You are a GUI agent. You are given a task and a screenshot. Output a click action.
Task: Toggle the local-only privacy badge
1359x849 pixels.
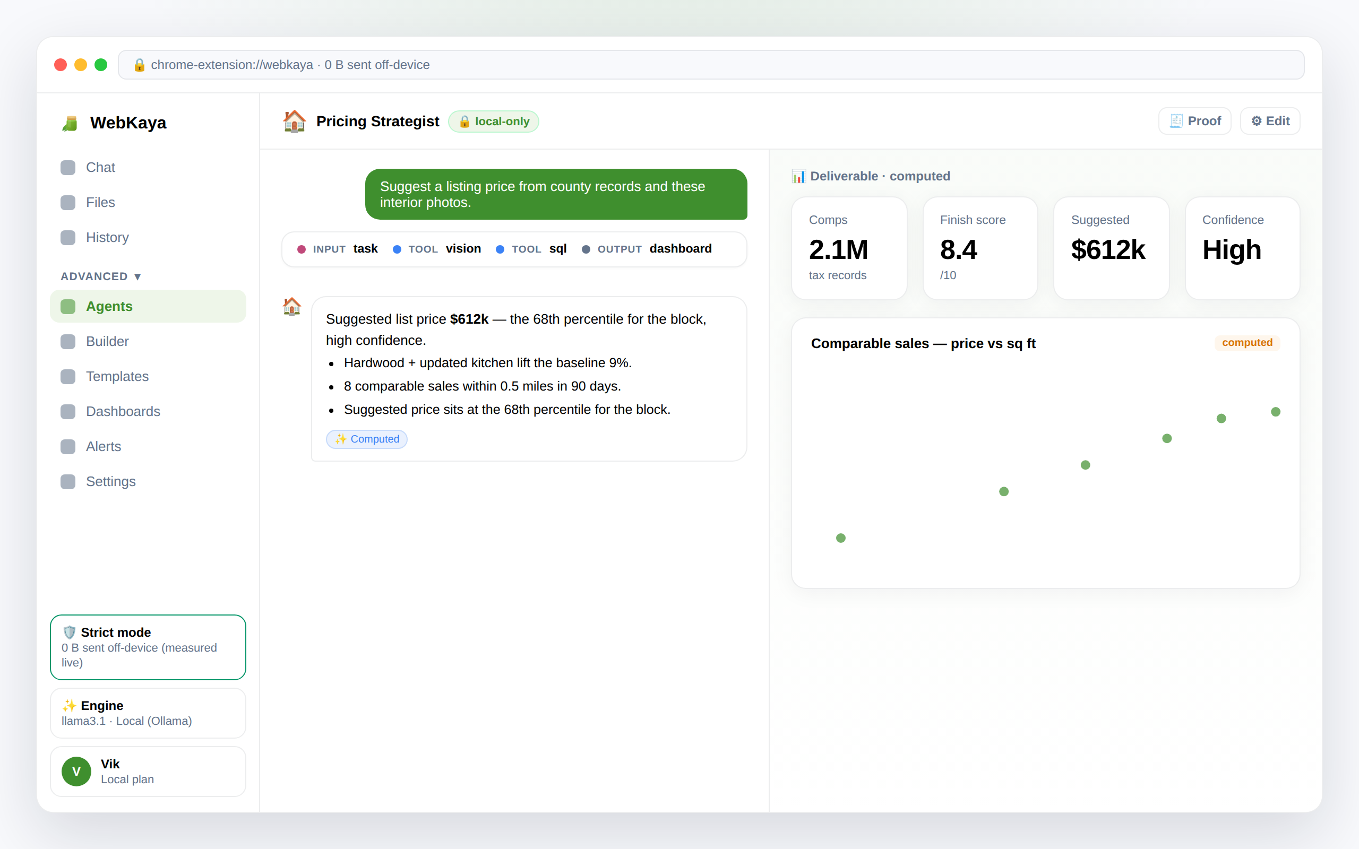(x=494, y=122)
